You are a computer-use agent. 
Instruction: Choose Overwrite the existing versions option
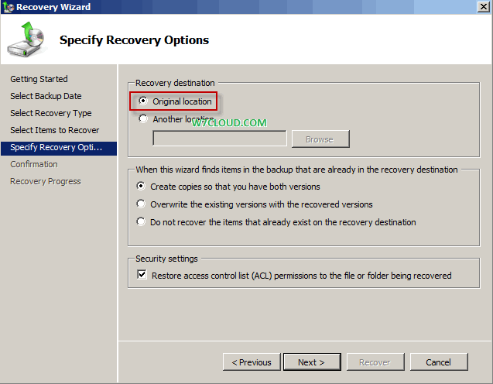click(141, 204)
